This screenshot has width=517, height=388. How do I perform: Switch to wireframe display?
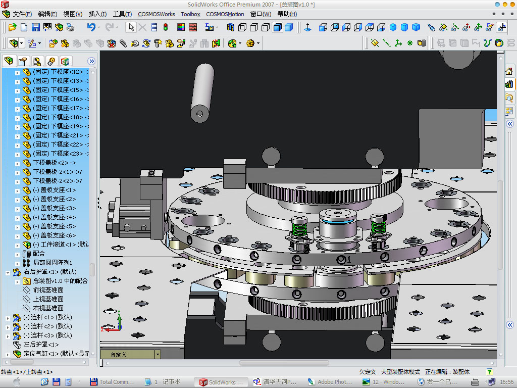click(x=242, y=27)
